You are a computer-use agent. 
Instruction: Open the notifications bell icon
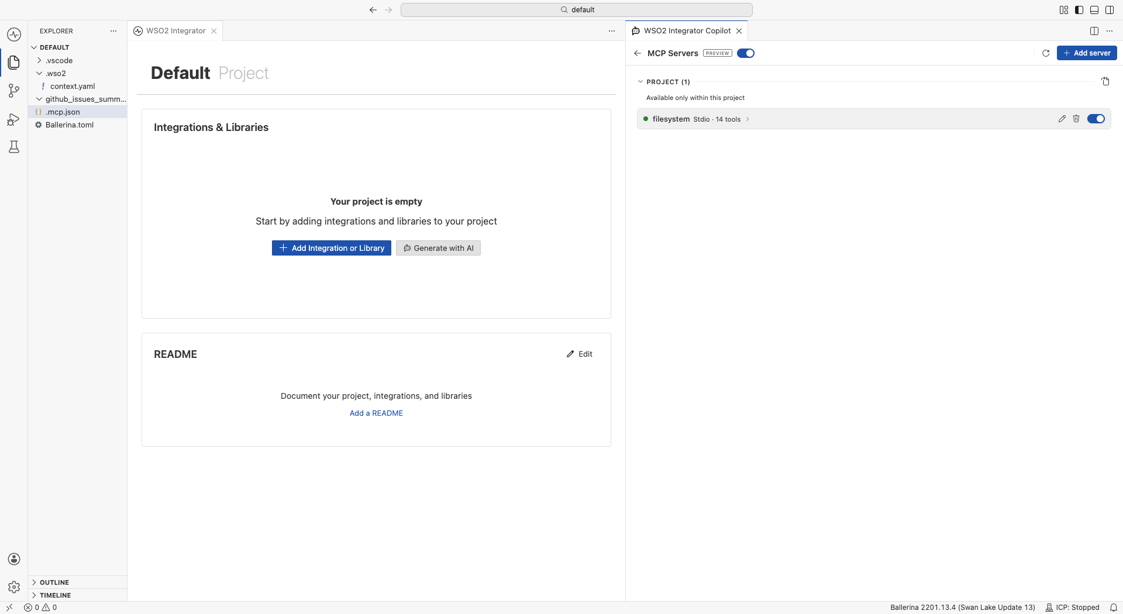[x=1114, y=608]
